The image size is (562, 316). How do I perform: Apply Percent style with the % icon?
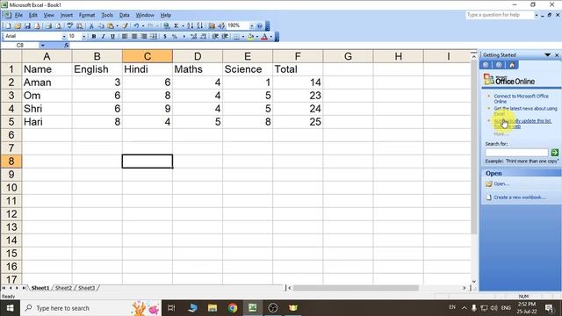[x=175, y=36]
